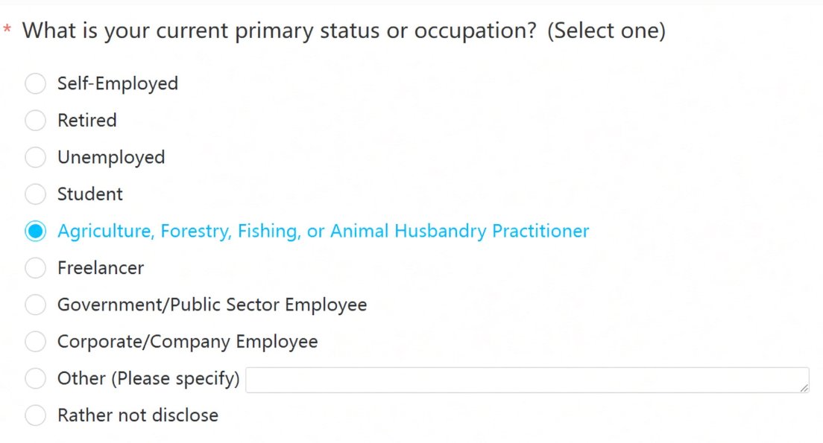823x443 pixels.
Task: Select the Self-Employed radio button
Action: pos(35,83)
